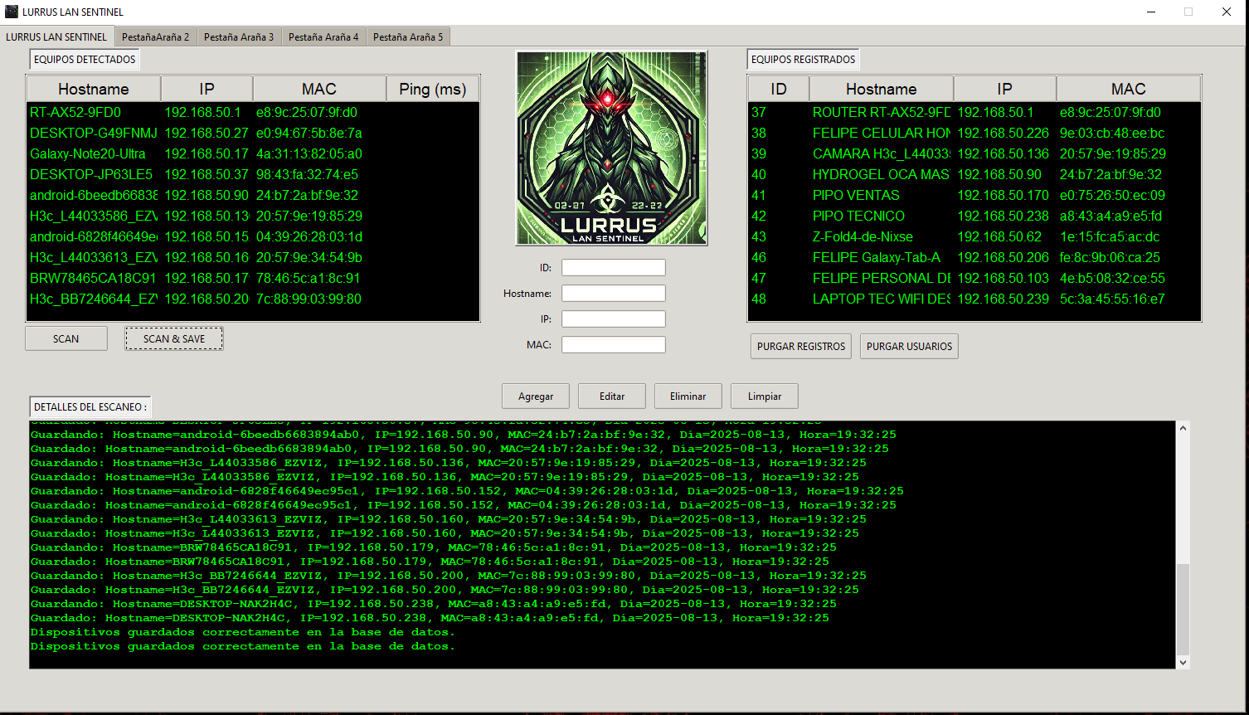Select detected device Galaxy-Note20-Ultra

pos(253,153)
